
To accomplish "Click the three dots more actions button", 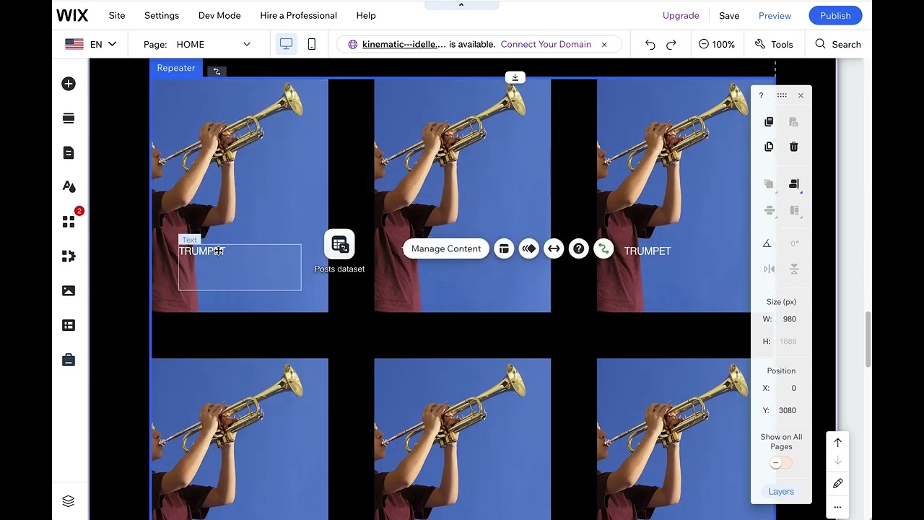I will pos(838,507).
